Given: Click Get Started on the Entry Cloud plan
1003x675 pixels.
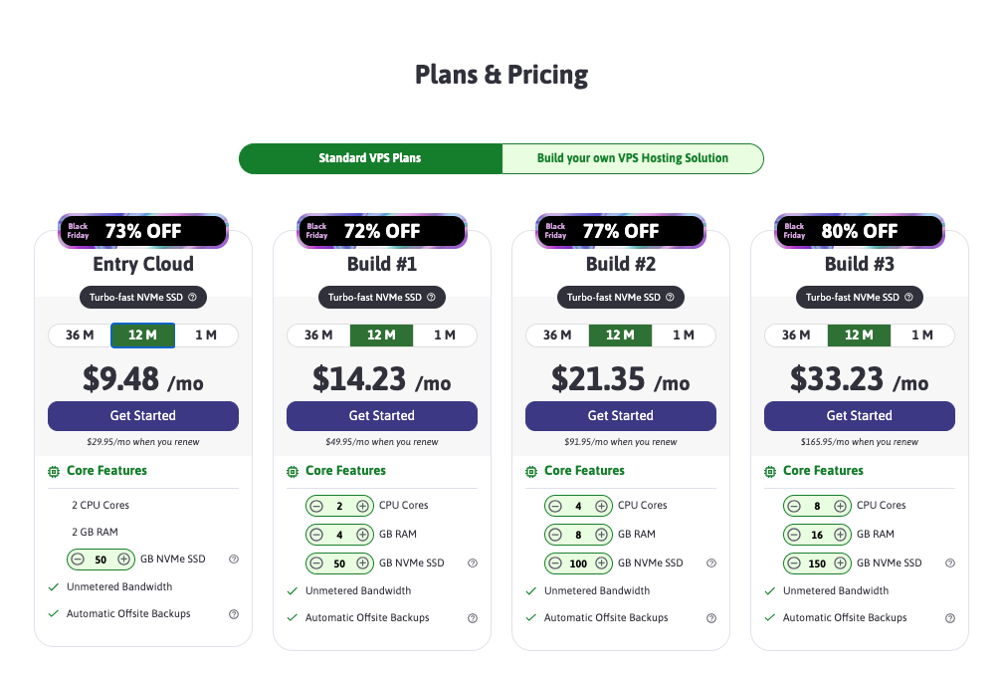Looking at the screenshot, I should click(142, 415).
